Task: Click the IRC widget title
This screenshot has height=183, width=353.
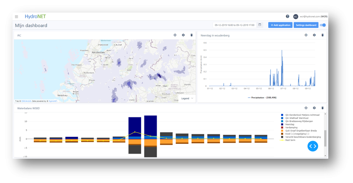Action: (x=19, y=35)
